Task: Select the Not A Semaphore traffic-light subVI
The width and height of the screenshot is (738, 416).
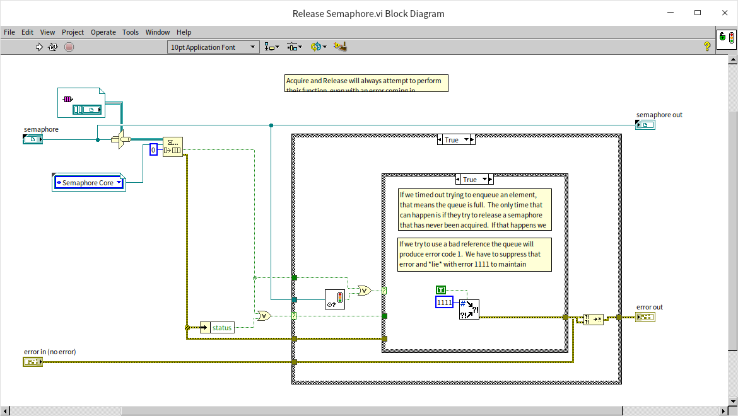Action: [x=334, y=299]
